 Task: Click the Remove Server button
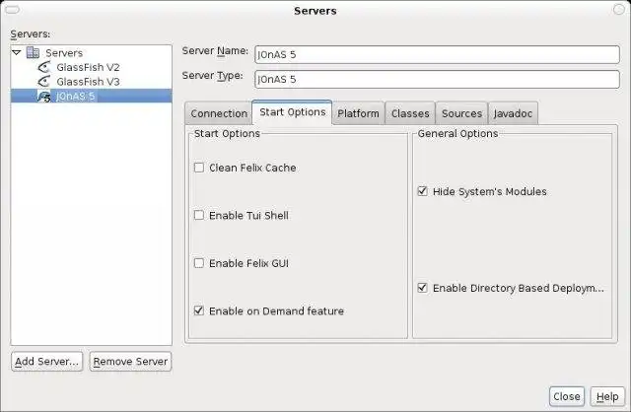(x=130, y=362)
